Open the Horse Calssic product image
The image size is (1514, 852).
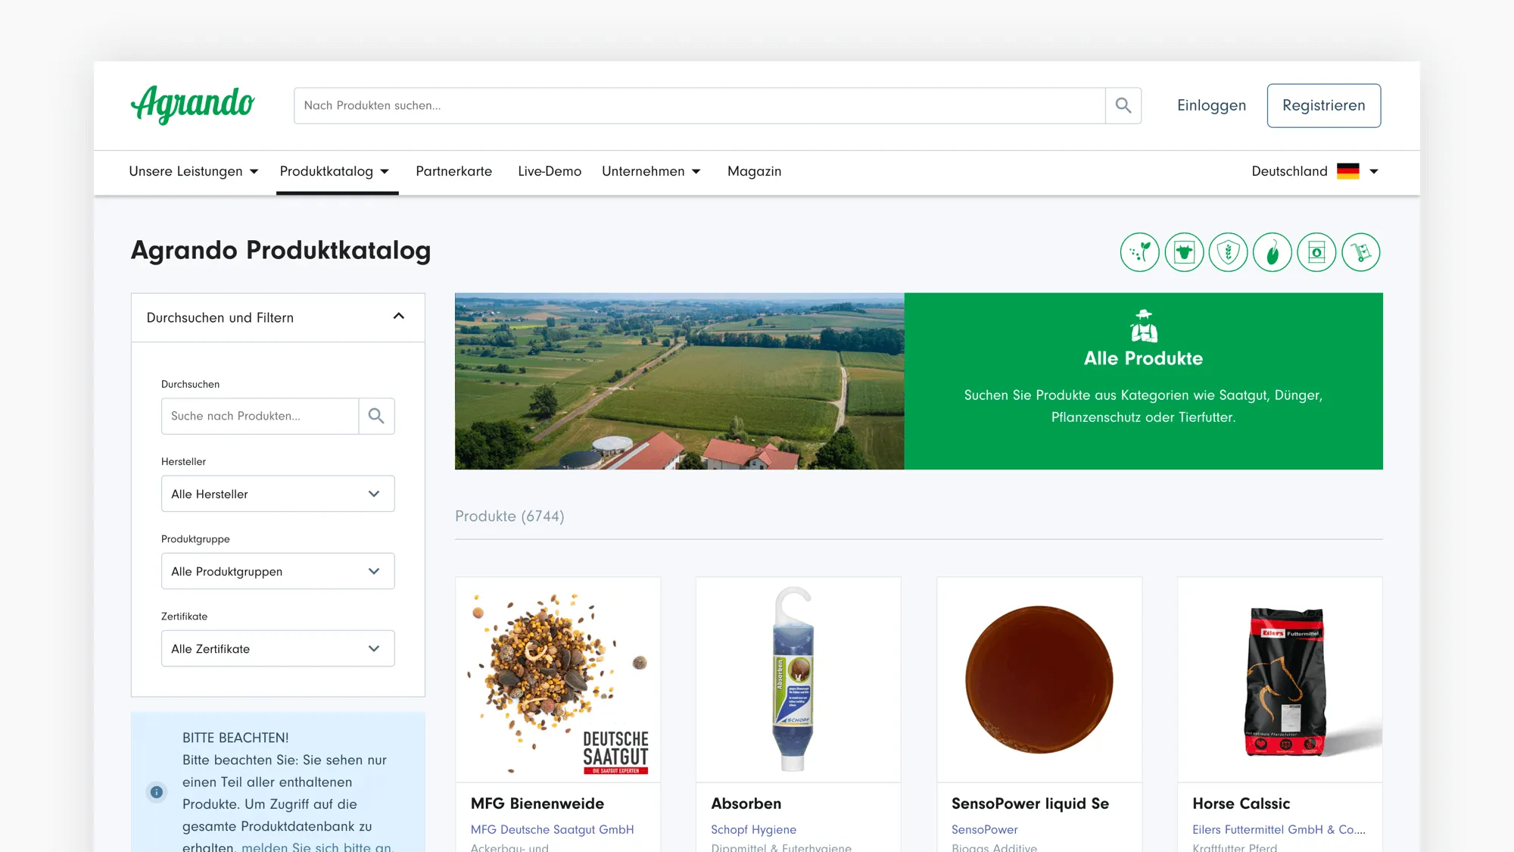1280,680
